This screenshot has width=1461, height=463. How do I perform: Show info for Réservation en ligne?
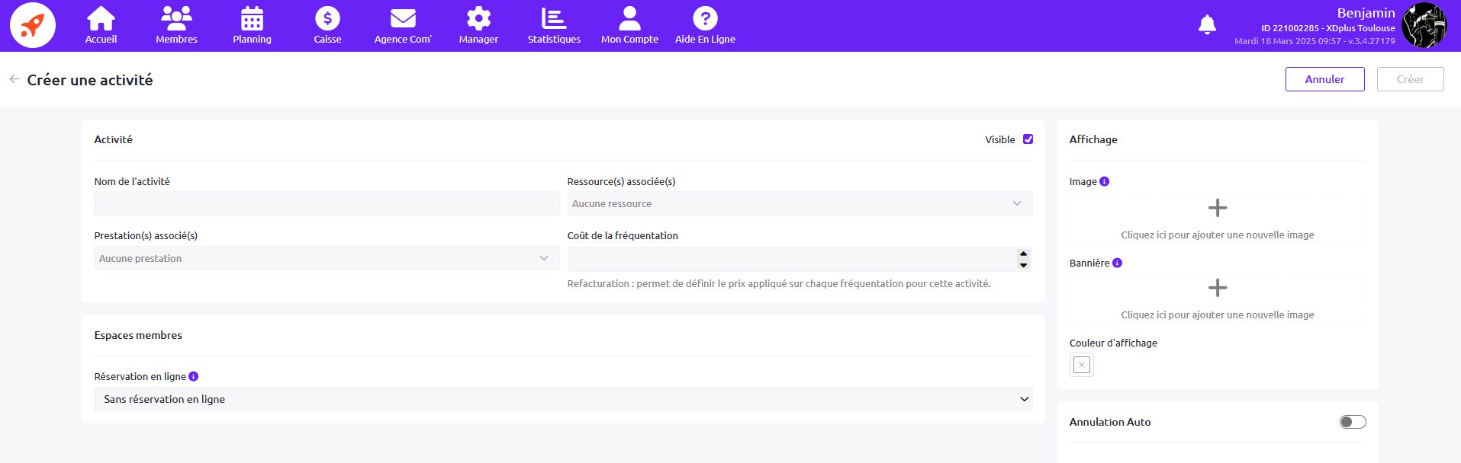(x=194, y=376)
